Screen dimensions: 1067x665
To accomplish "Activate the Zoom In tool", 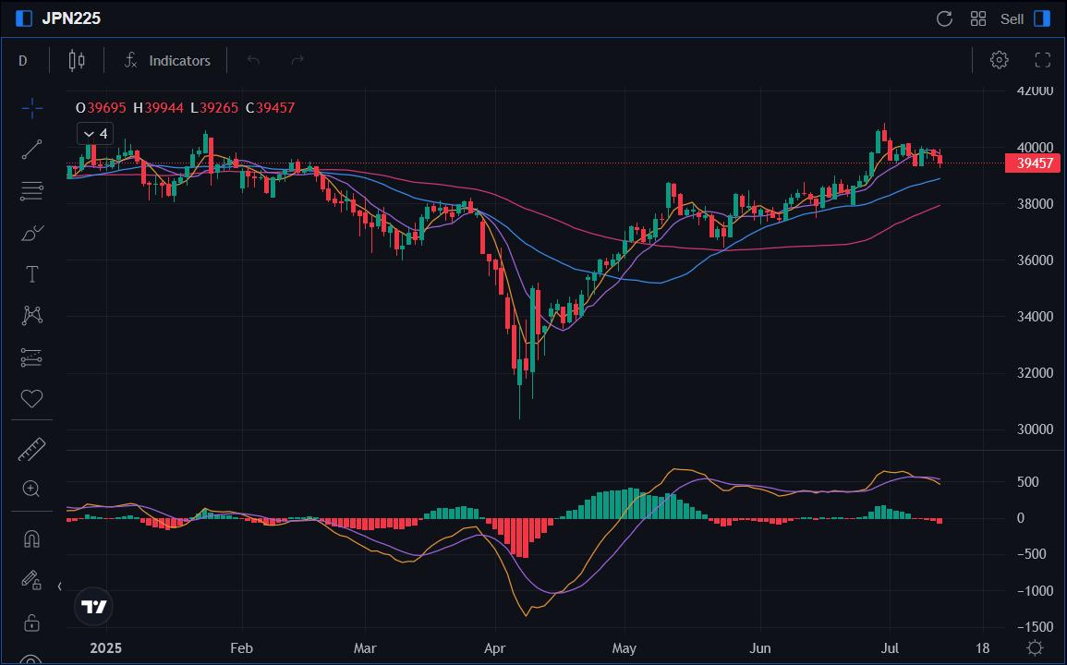I will click(31, 489).
